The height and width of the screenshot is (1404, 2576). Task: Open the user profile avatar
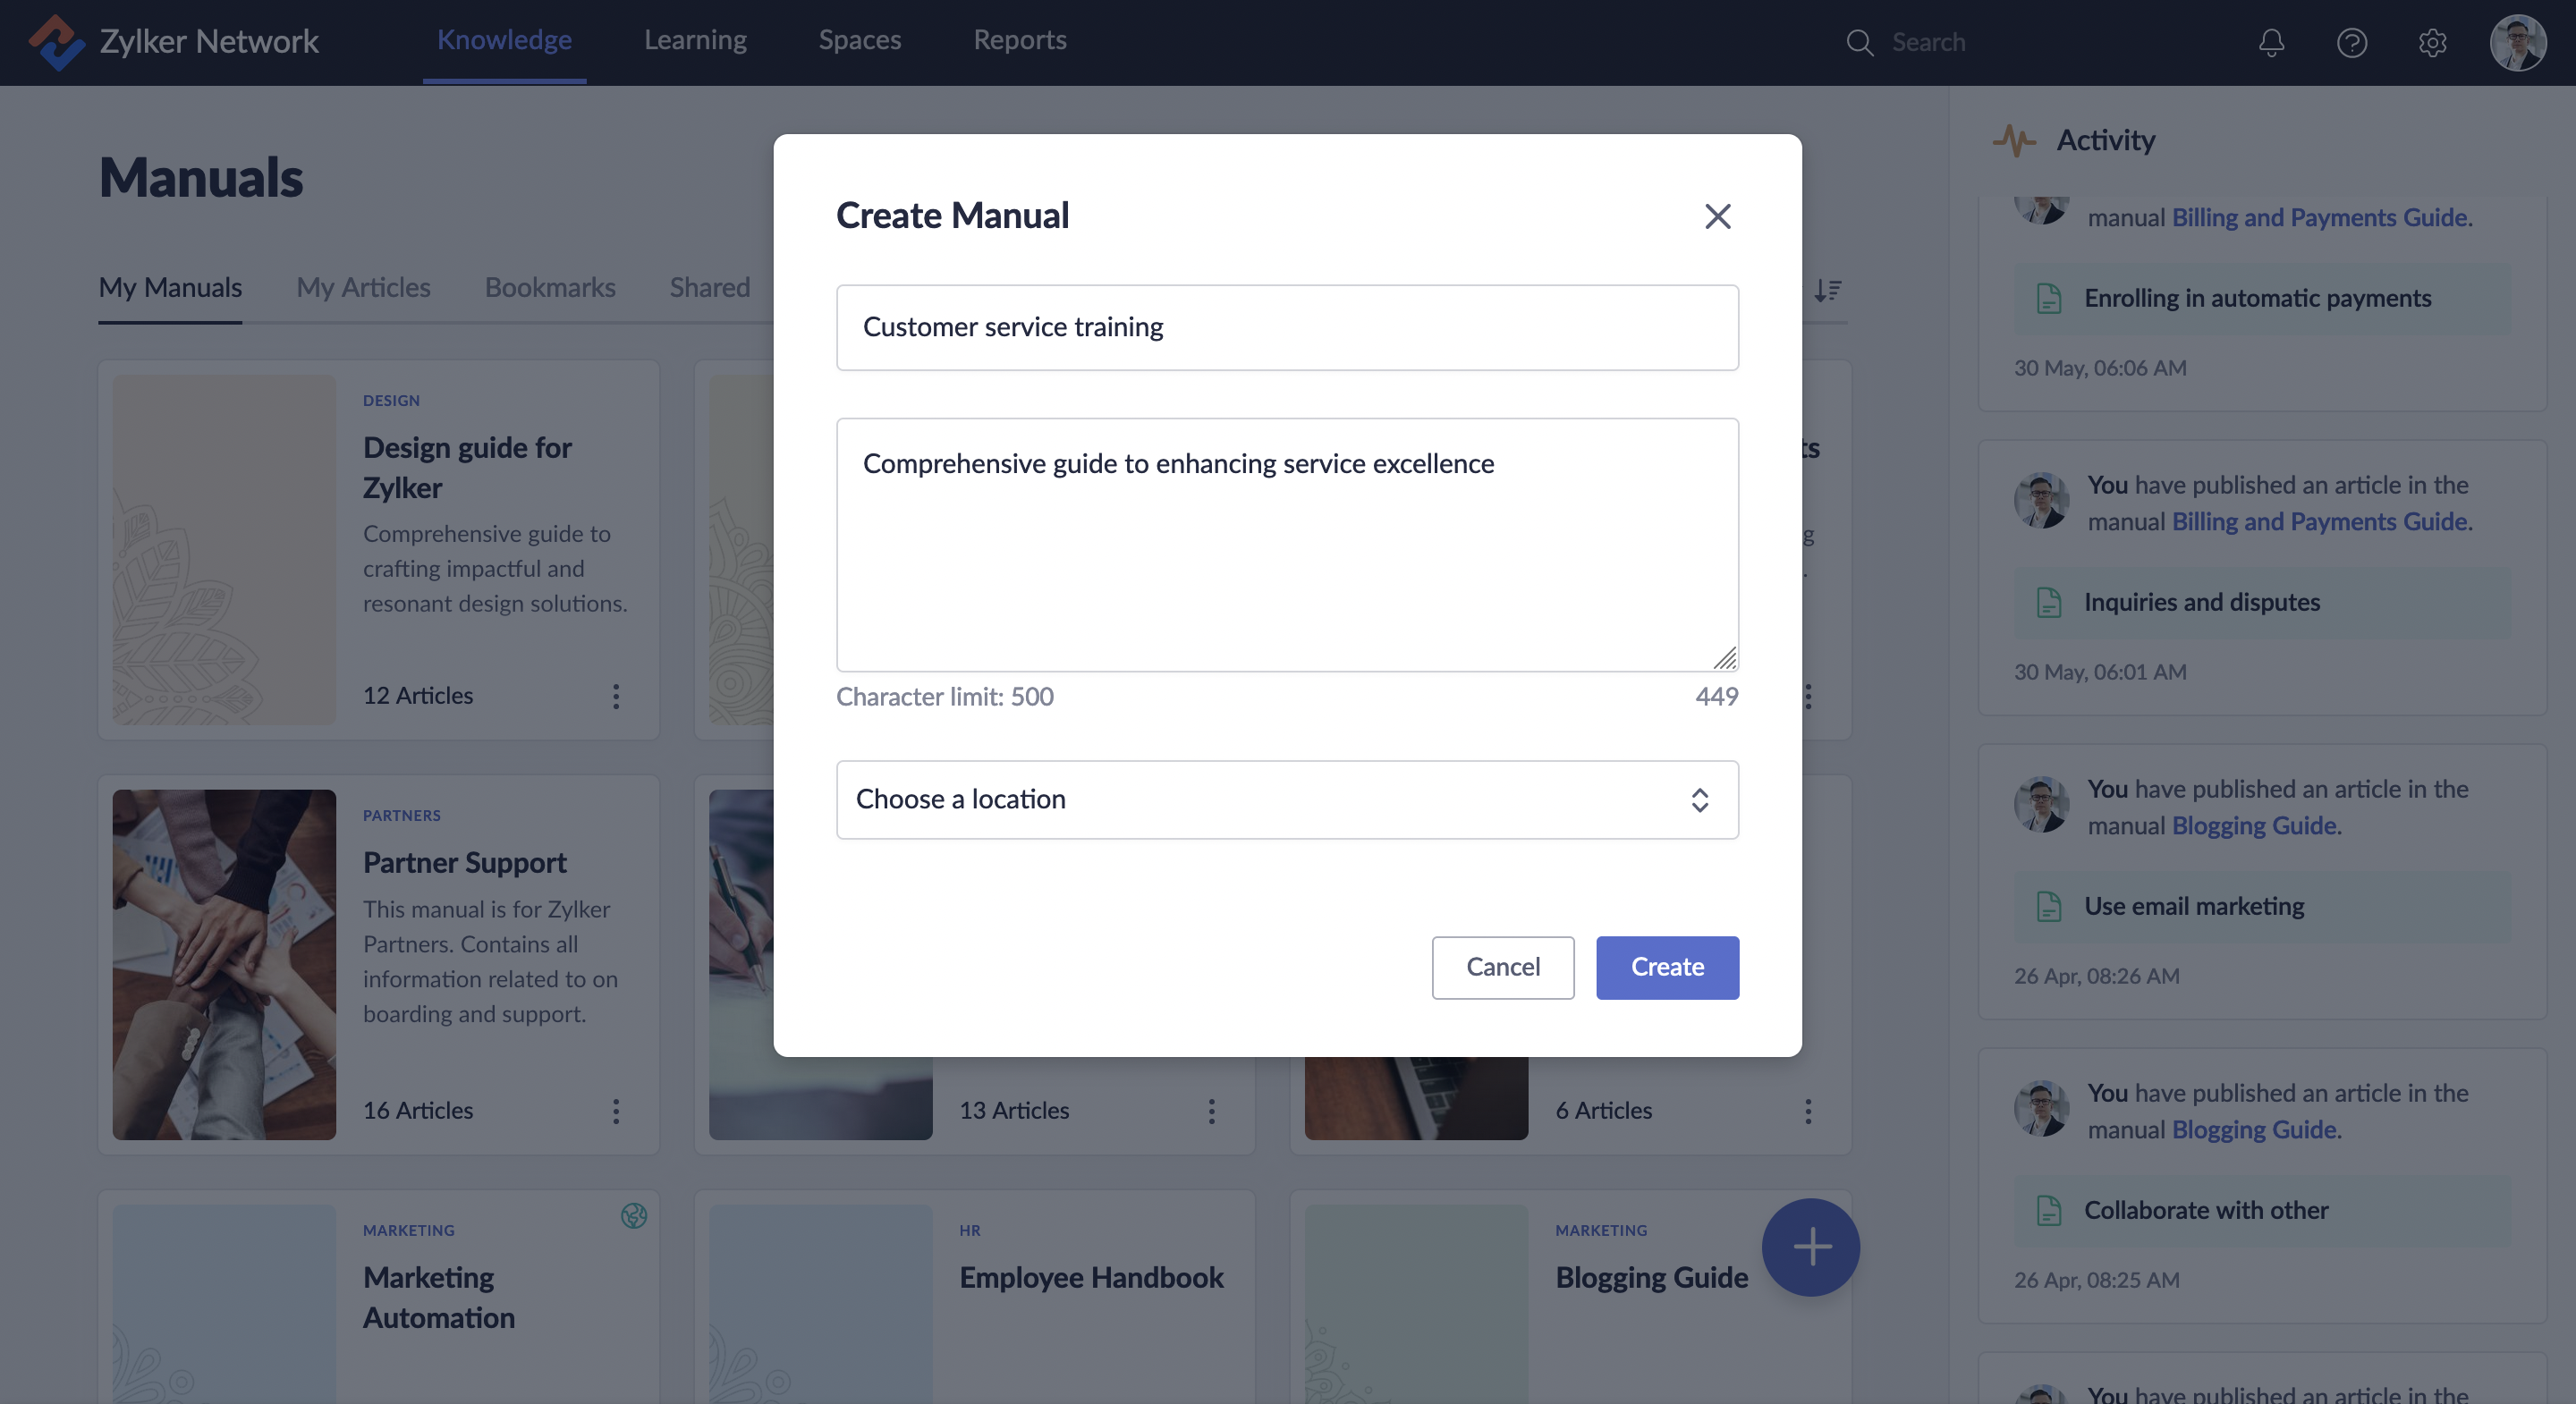pos(2517,42)
